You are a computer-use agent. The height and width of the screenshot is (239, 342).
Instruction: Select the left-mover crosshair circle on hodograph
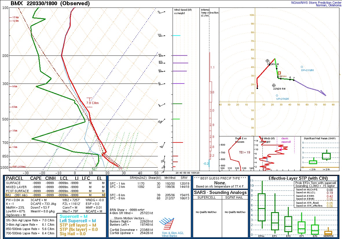pos(267,61)
